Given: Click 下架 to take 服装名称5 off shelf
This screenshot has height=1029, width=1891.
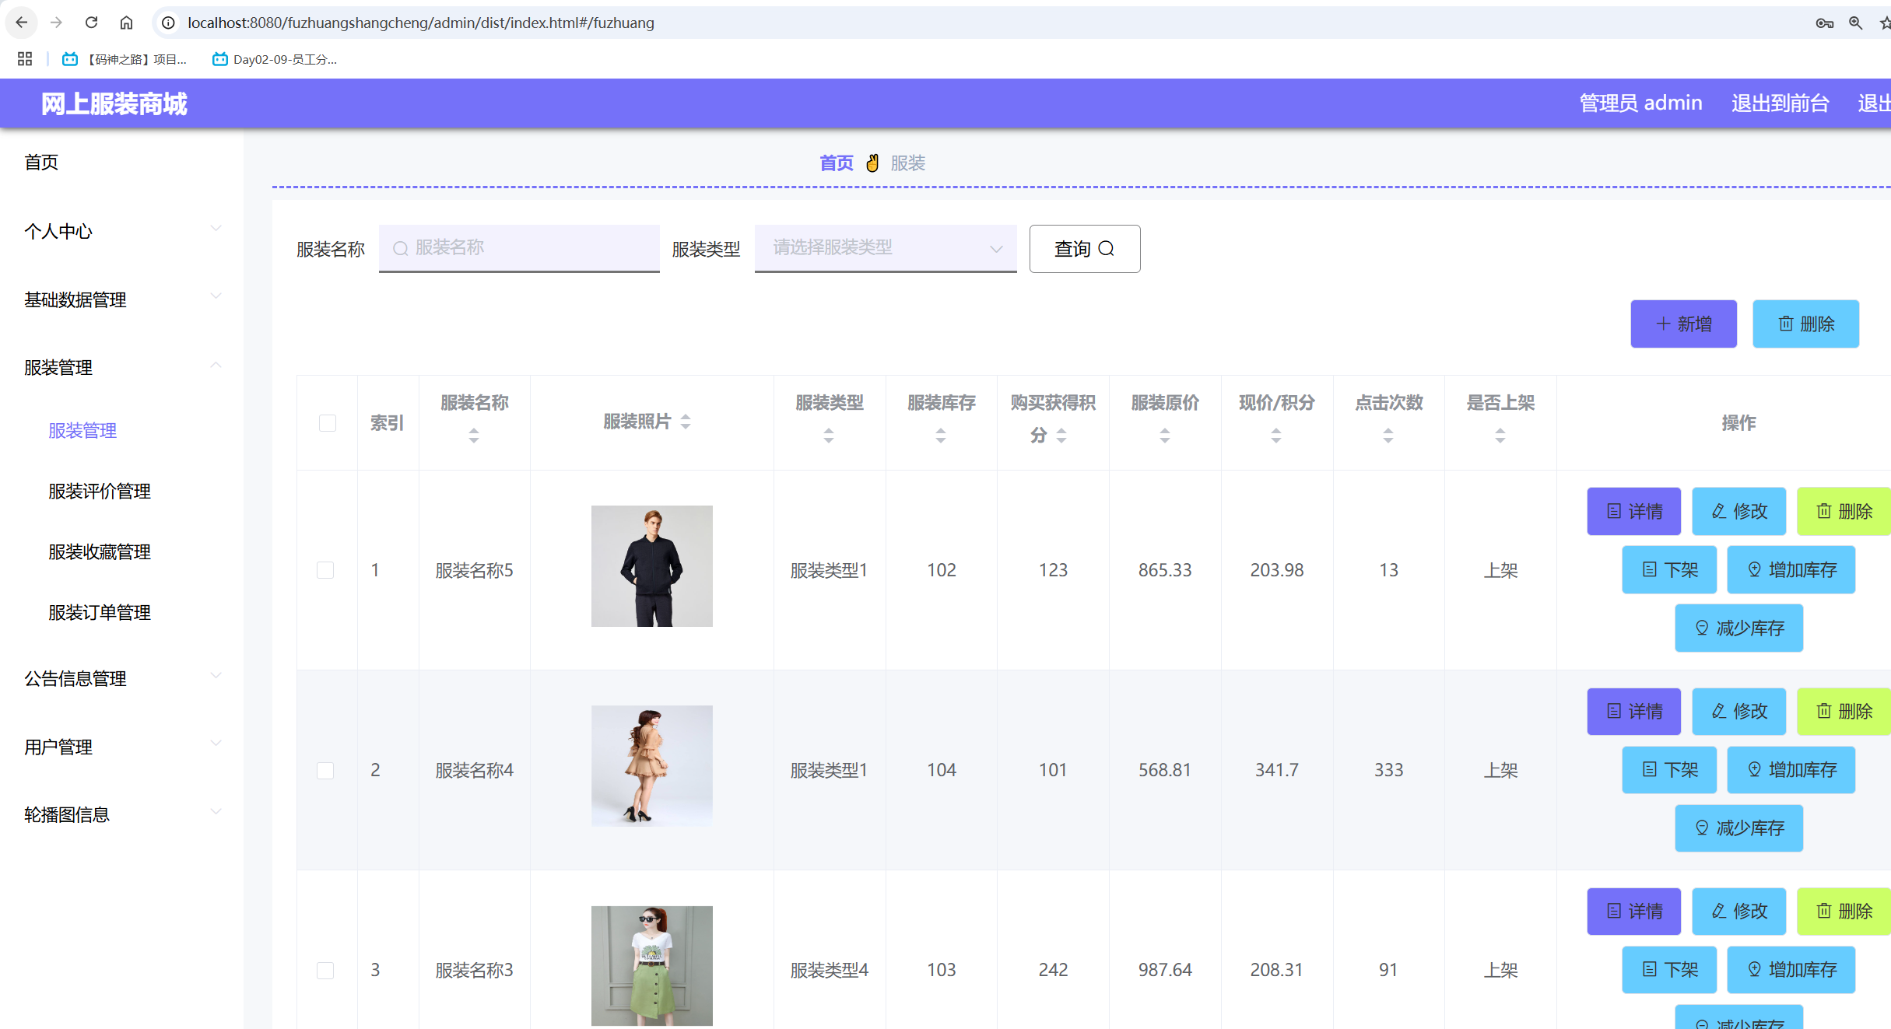Looking at the screenshot, I should [x=1668, y=569].
